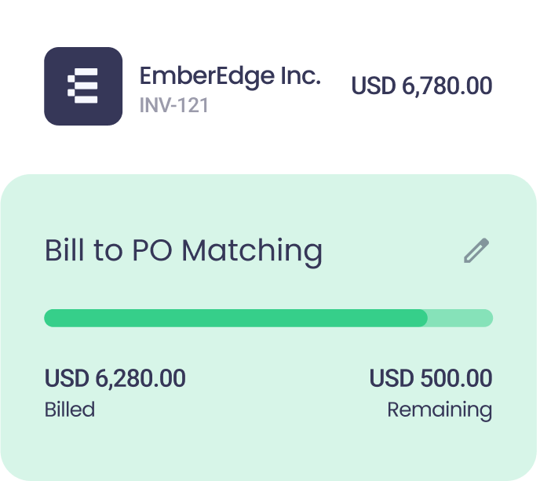Click the 500.00 figure above Remaining
Image resolution: width=540 pixels, height=481 pixels.
455,379
